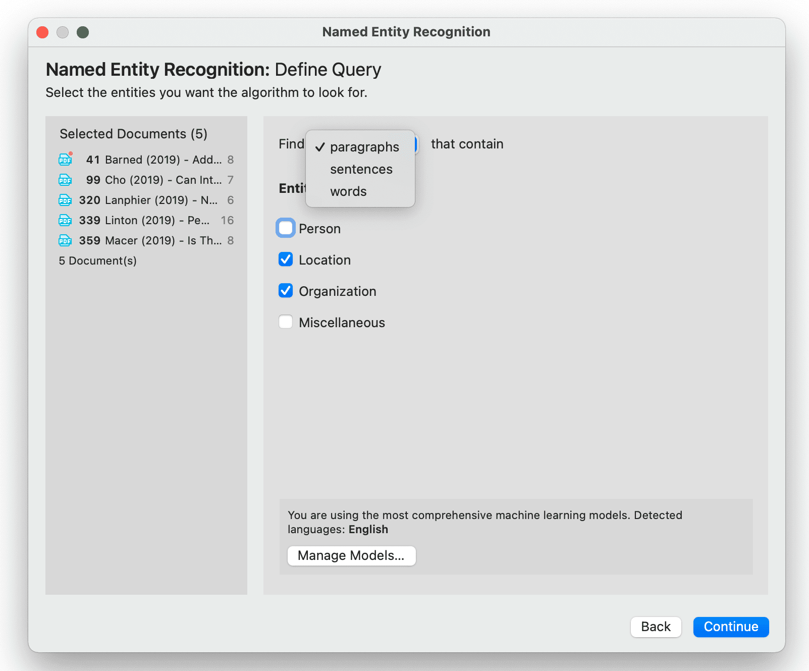The image size is (809, 671).
Task: Click the PDF icon for Macer (2019)
Action: [x=65, y=240]
